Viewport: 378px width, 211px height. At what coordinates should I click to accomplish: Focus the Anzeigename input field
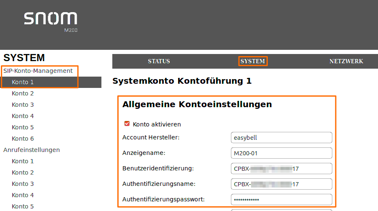click(x=281, y=153)
